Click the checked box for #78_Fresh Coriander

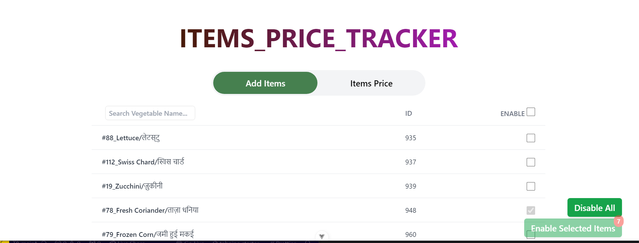point(531,210)
